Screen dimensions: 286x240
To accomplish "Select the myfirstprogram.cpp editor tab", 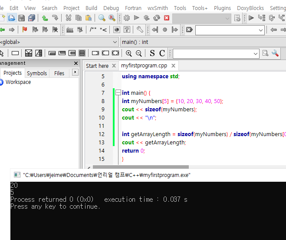I will 144,66.
